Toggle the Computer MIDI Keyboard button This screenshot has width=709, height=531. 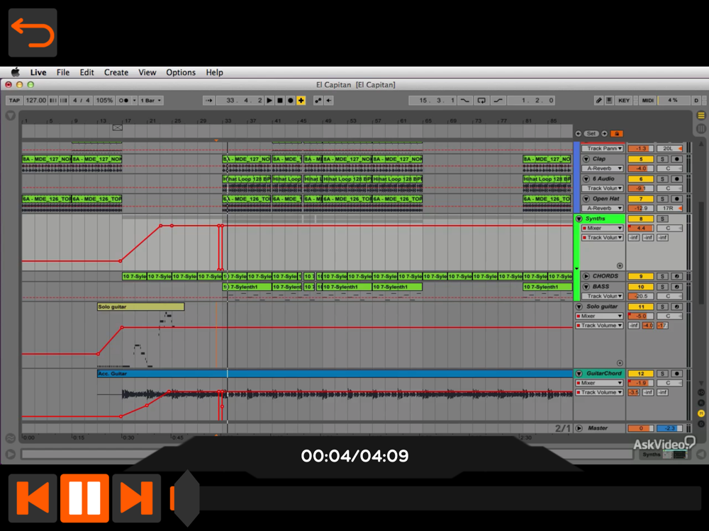[609, 101]
